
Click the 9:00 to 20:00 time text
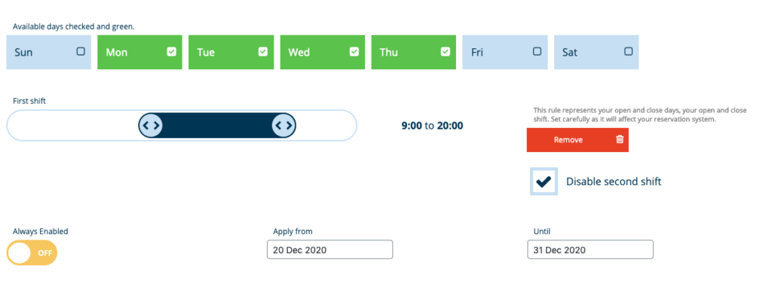pyautogui.click(x=432, y=126)
